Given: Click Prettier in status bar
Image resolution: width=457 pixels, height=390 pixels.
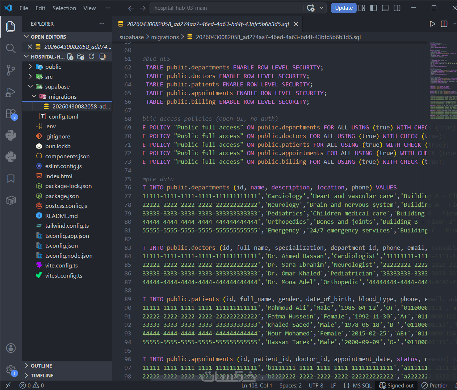Looking at the screenshot, I should [x=434, y=386].
